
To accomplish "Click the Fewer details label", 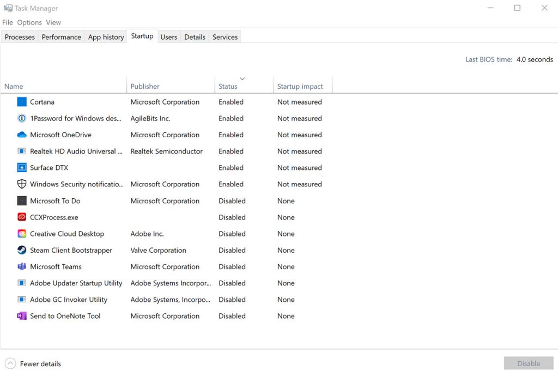I will coord(40,364).
